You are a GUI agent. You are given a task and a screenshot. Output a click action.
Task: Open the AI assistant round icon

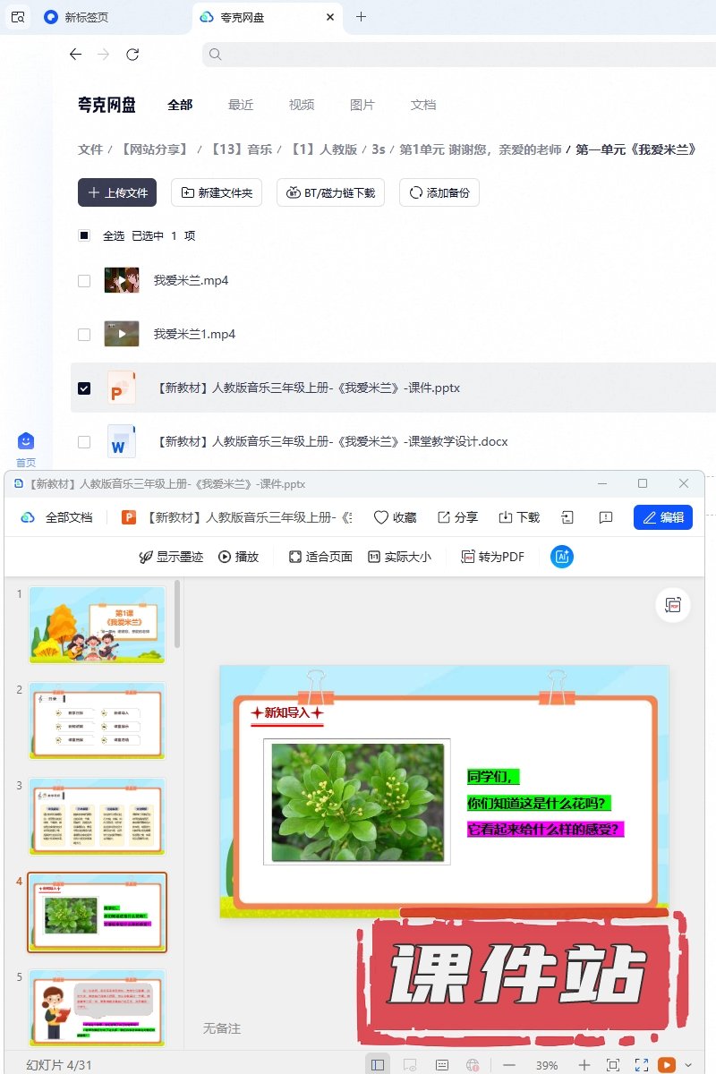coord(562,557)
